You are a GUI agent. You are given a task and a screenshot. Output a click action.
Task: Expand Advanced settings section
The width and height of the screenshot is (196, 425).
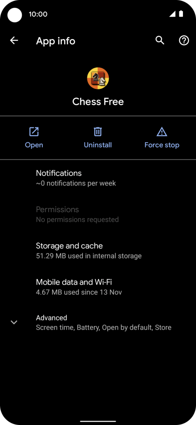click(x=98, y=323)
